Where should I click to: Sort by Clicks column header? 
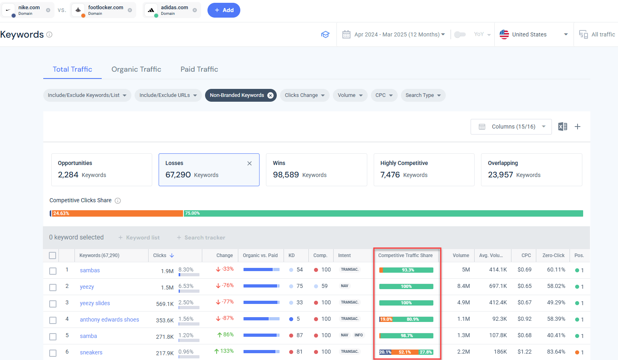[163, 255]
